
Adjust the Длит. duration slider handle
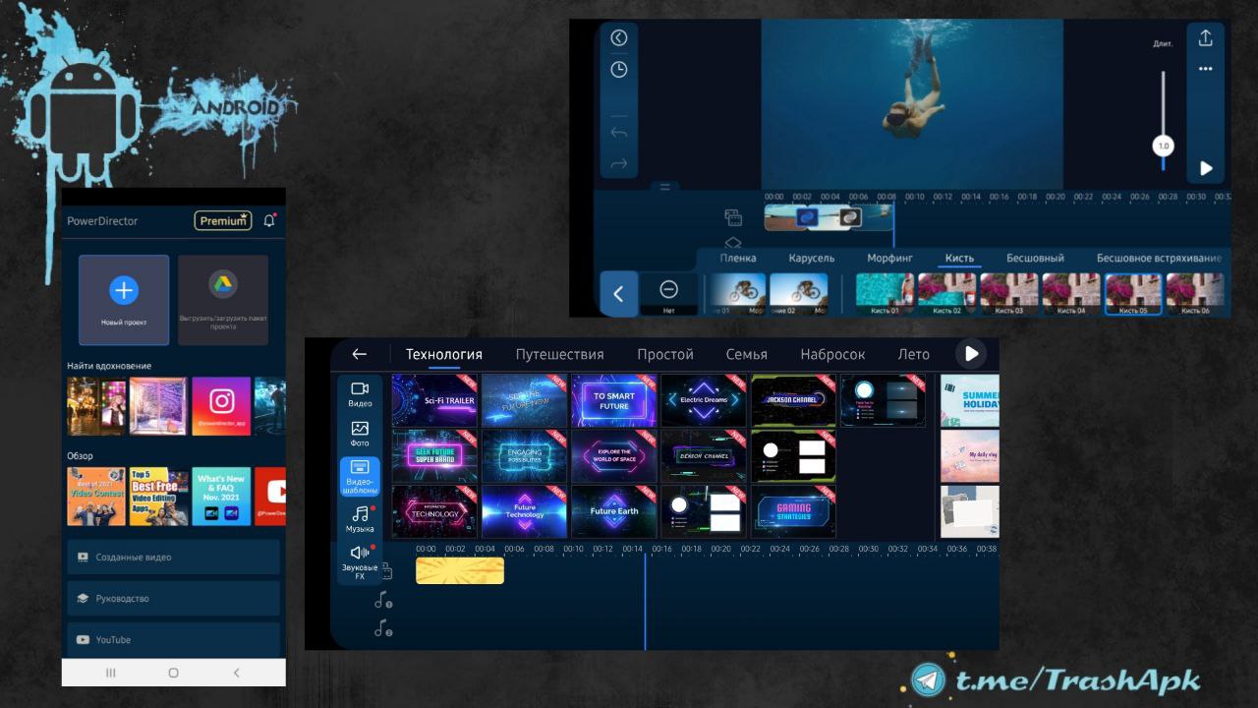coord(1164,146)
